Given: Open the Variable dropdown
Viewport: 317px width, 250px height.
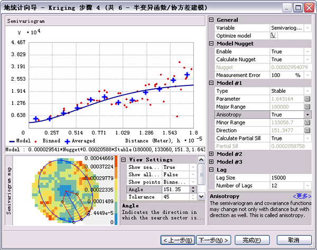Looking at the screenshot, I should click(x=307, y=27).
